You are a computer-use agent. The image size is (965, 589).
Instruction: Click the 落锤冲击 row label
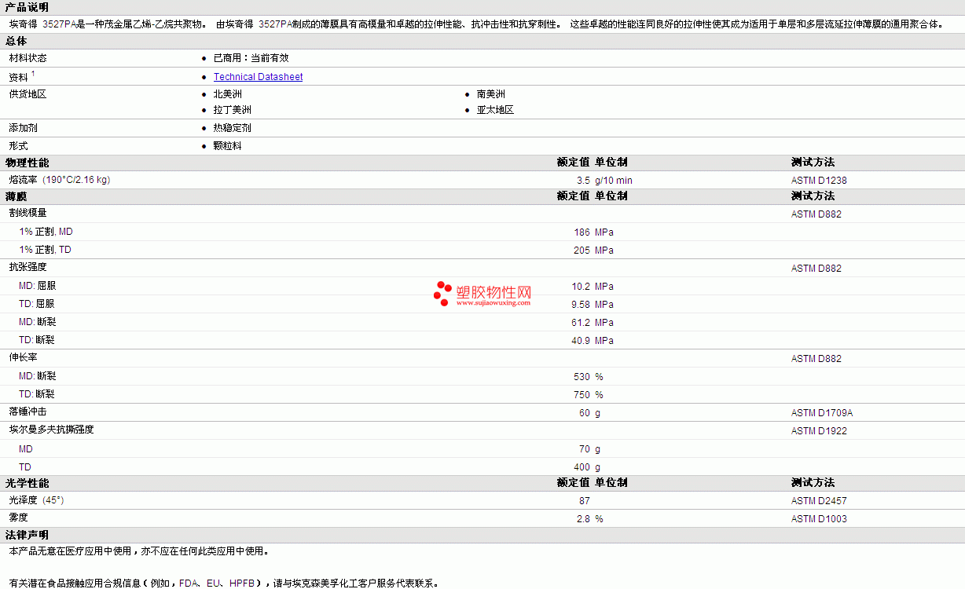coord(28,412)
